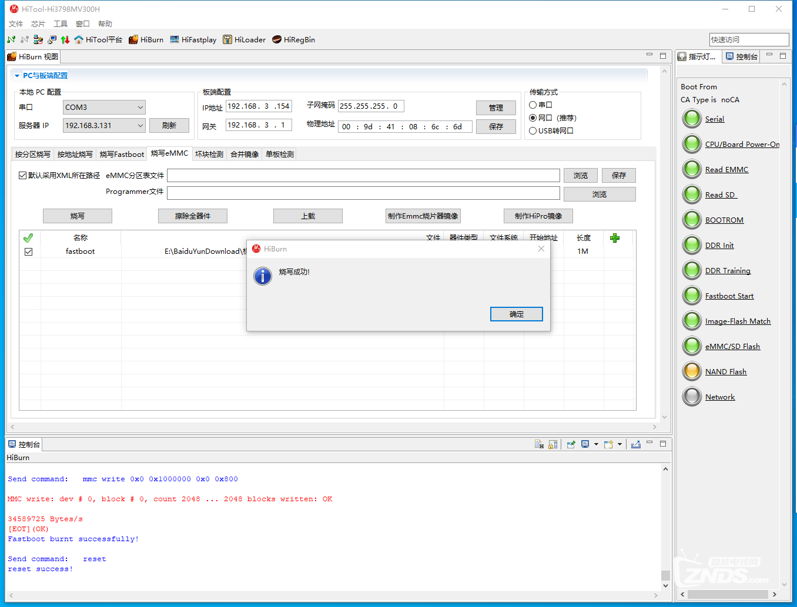Click the 快速访问 quick access field
Image resolution: width=797 pixels, height=607 pixels.
[x=749, y=39]
